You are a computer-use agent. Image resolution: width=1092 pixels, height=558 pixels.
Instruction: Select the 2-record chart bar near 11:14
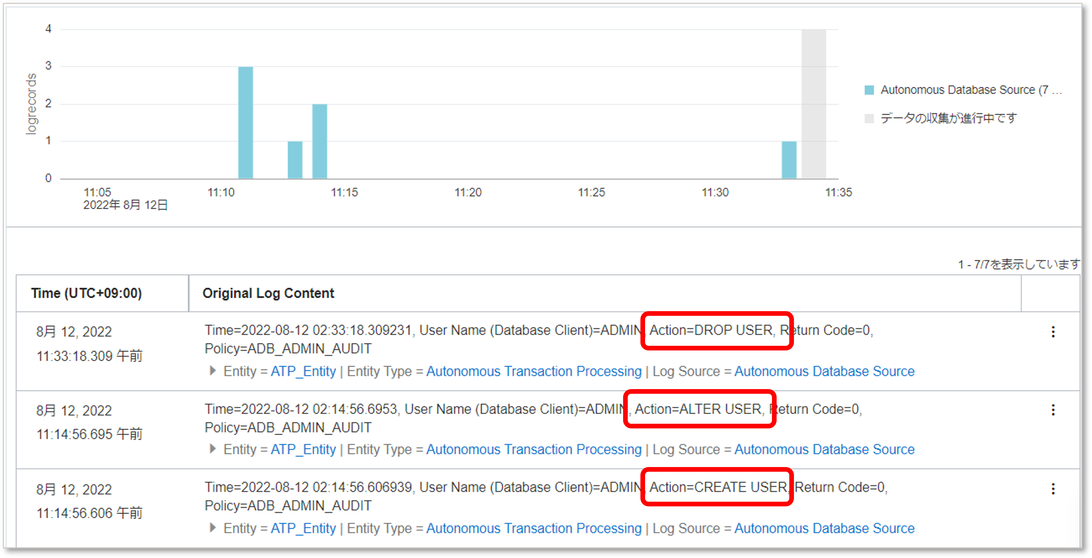point(320,141)
